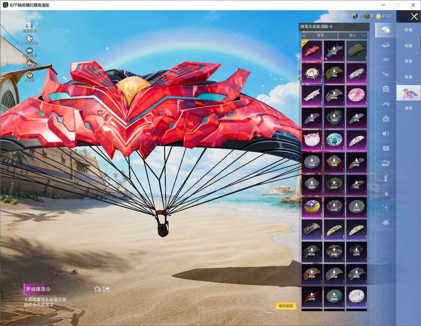Select the yellow graffiti parachute skin

pyautogui.click(x=334, y=230)
